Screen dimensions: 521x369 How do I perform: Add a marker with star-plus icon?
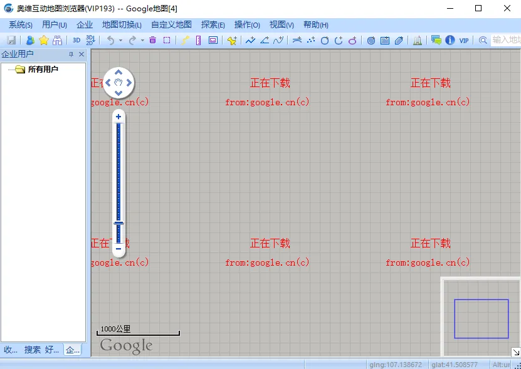coord(232,40)
